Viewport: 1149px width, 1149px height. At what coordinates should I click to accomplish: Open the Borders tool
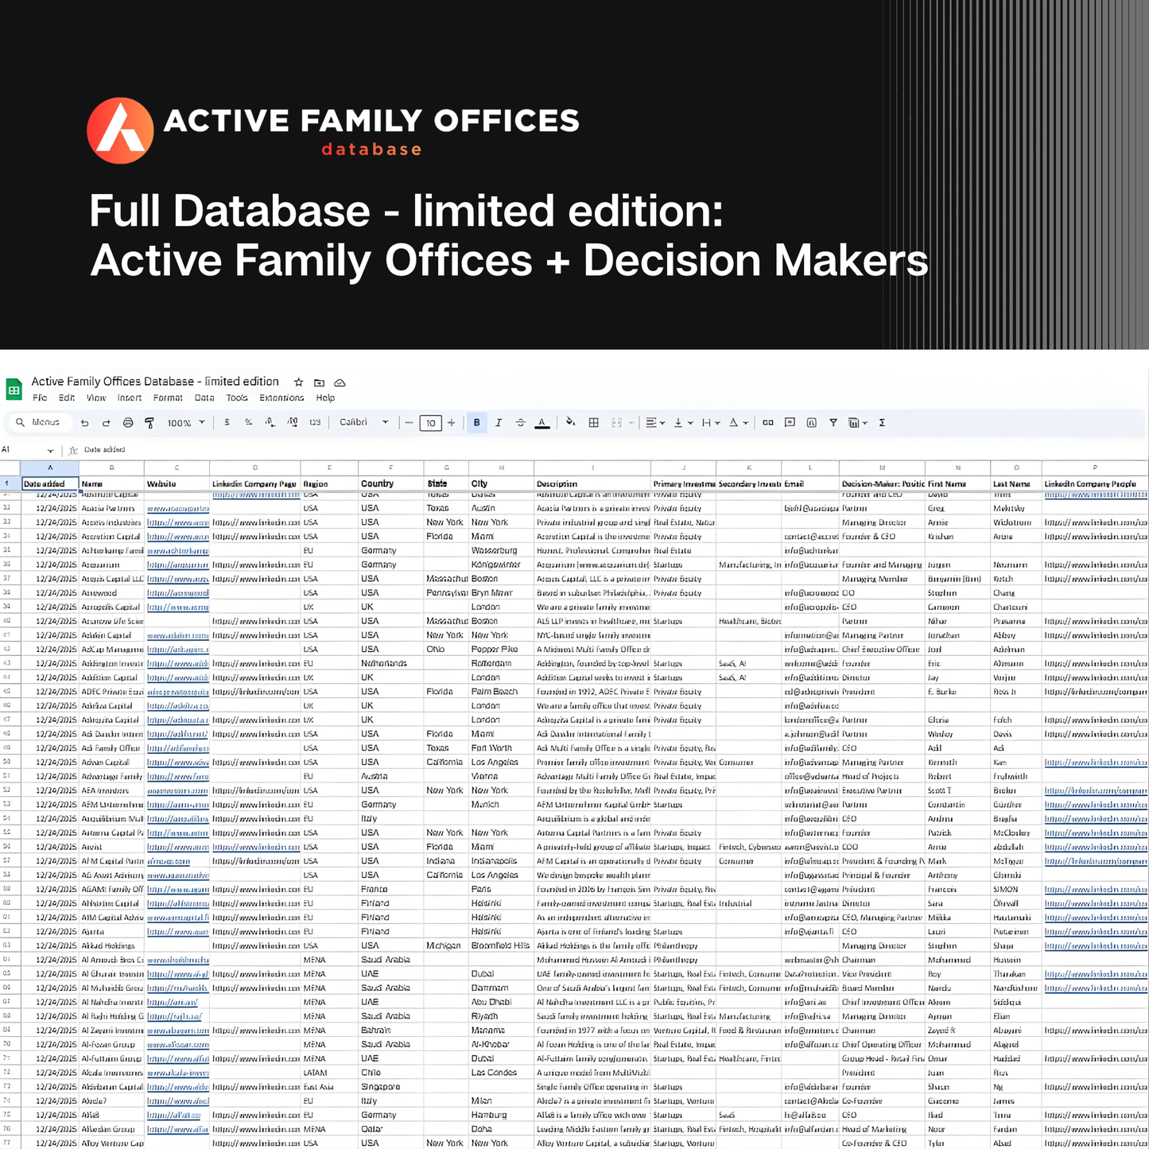(593, 422)
